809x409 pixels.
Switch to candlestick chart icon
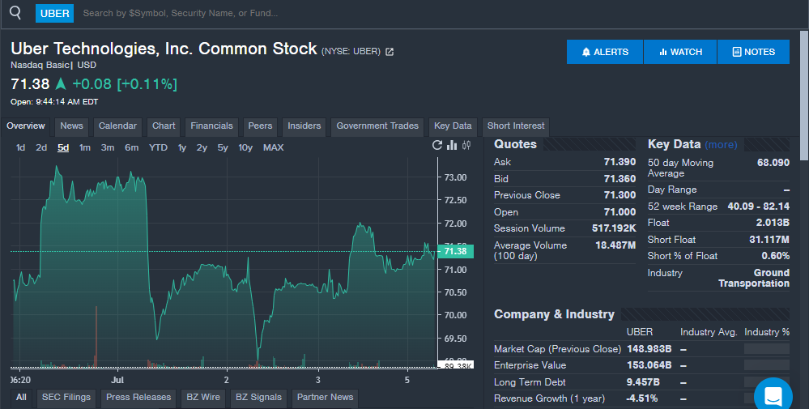pos(466,146)
